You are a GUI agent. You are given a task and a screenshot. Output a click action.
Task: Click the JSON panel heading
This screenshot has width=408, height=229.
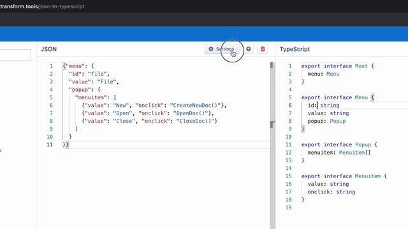48,49
